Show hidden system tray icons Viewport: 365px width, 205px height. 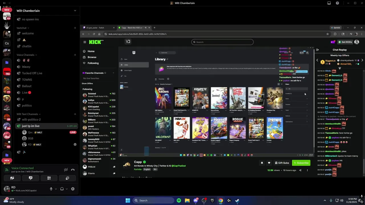click(325, 200)
